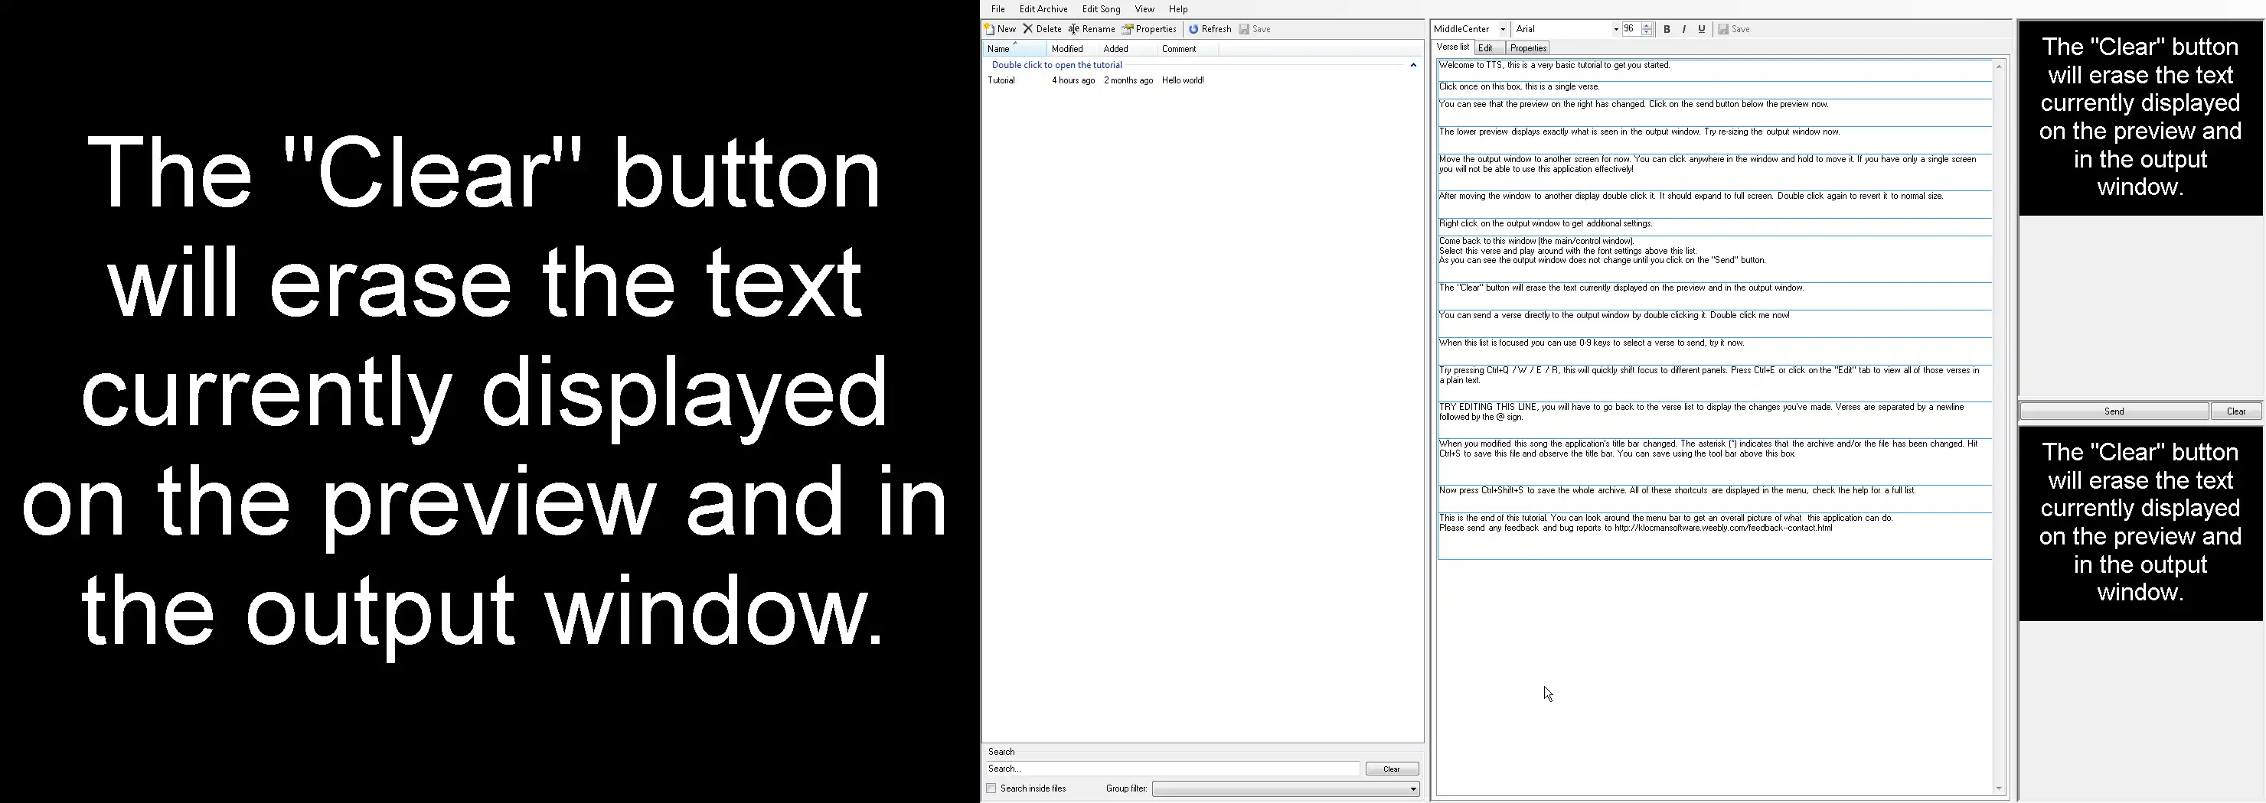Open the Edit Song menu

1100,8
